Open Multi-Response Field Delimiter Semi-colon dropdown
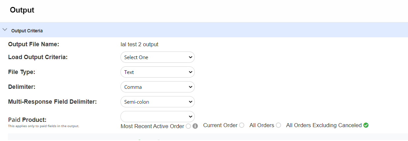The height and width of the screenshot is (141, 408). point(157,102)
